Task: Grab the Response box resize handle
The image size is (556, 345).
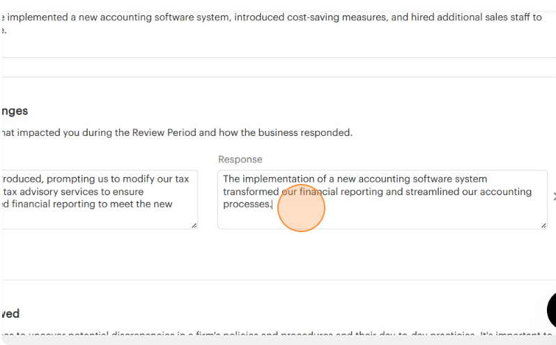Action: point(543,224)
